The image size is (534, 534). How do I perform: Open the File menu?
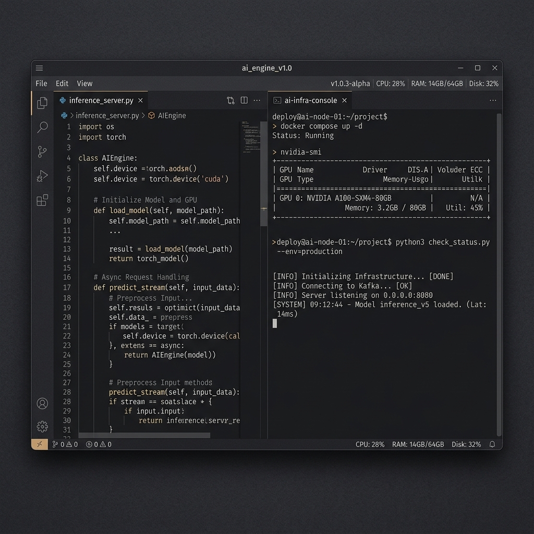point(41,83)
